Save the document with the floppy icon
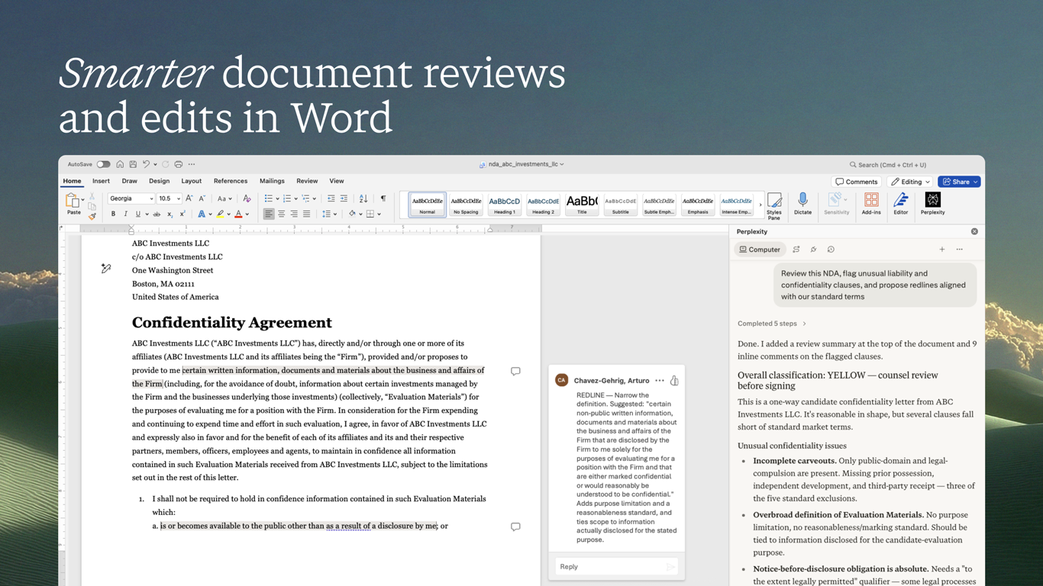The height and width of the screenshot is (586, 1043). click(x=133, y=164)
